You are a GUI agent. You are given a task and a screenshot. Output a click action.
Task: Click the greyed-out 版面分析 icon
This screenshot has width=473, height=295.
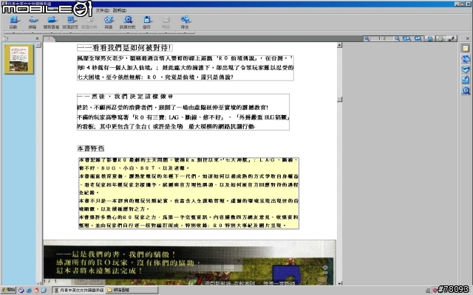point(89,22)
